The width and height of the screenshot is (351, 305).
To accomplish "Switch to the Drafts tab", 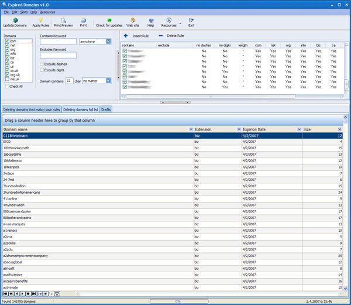I will tap(106, 109).
